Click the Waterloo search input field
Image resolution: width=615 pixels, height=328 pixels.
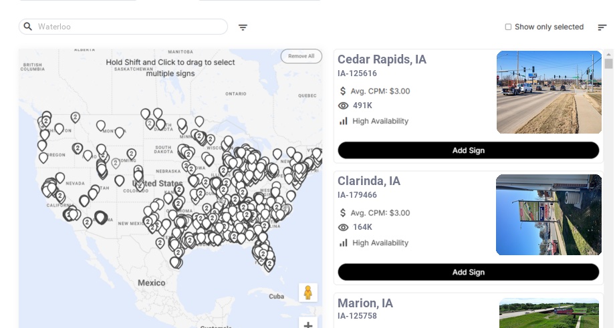130,27
